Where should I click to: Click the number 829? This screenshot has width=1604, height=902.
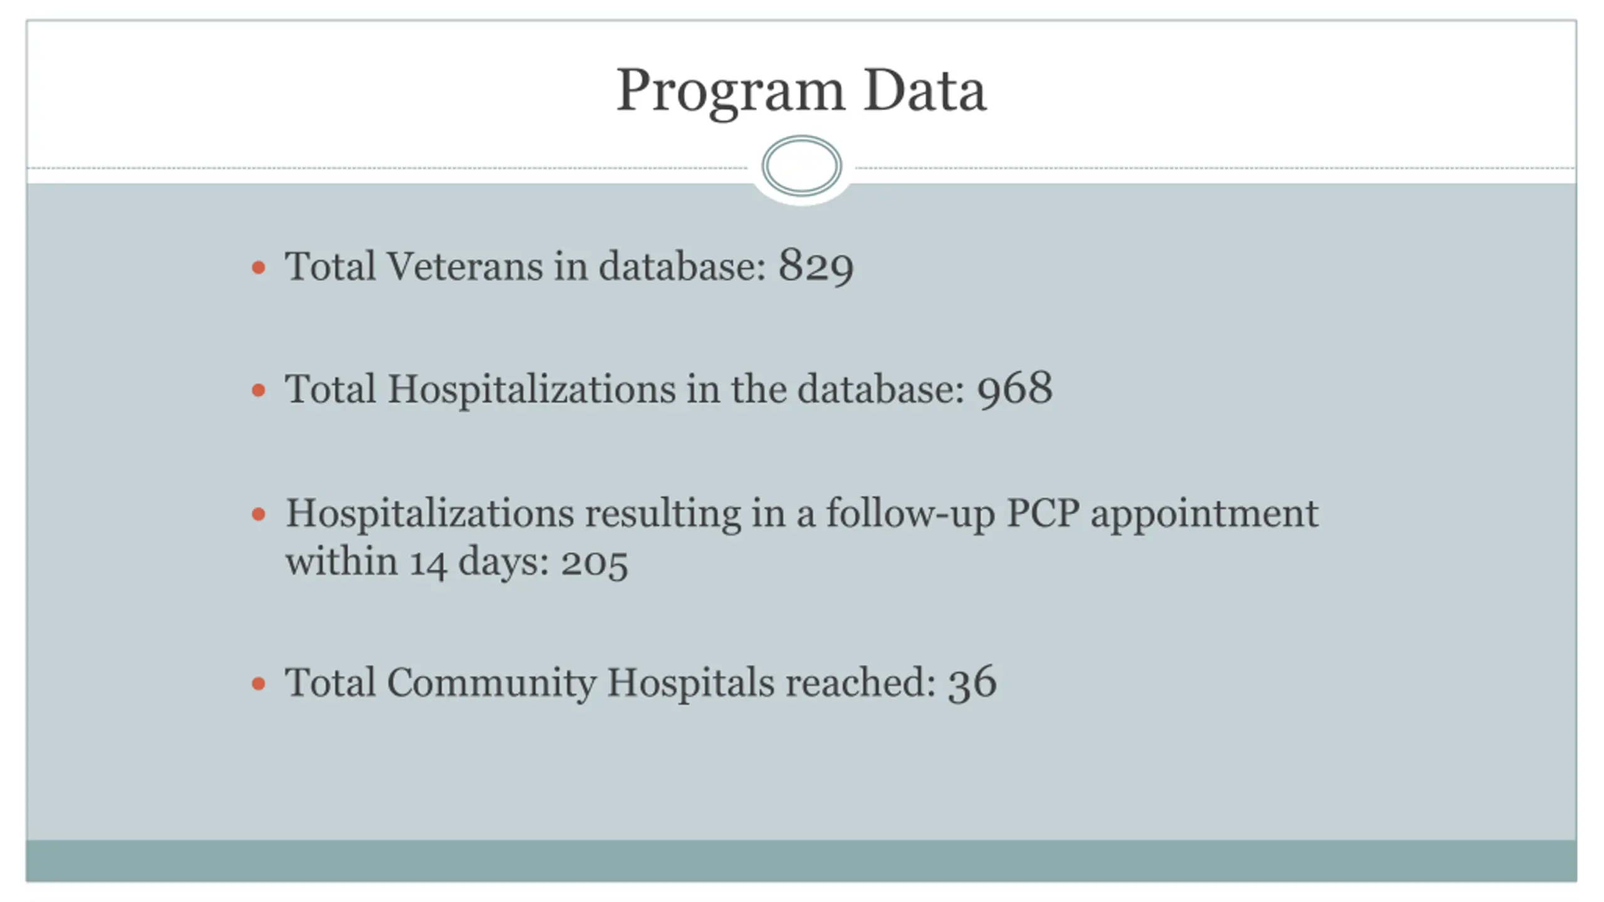(x=816, y=266)
